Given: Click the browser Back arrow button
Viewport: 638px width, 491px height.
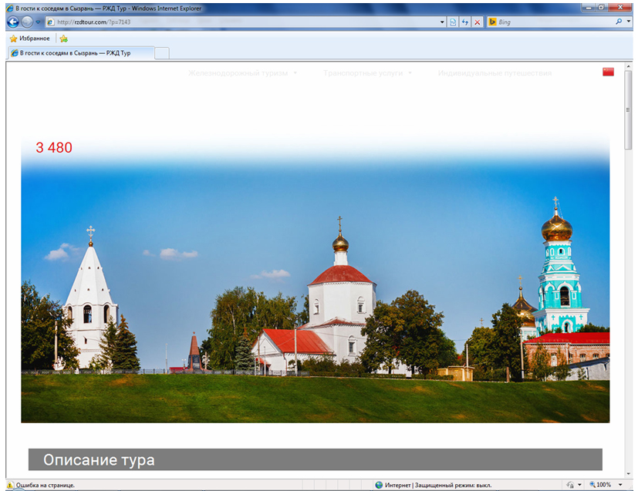Looking at the screenshot, I should point(13,22).
